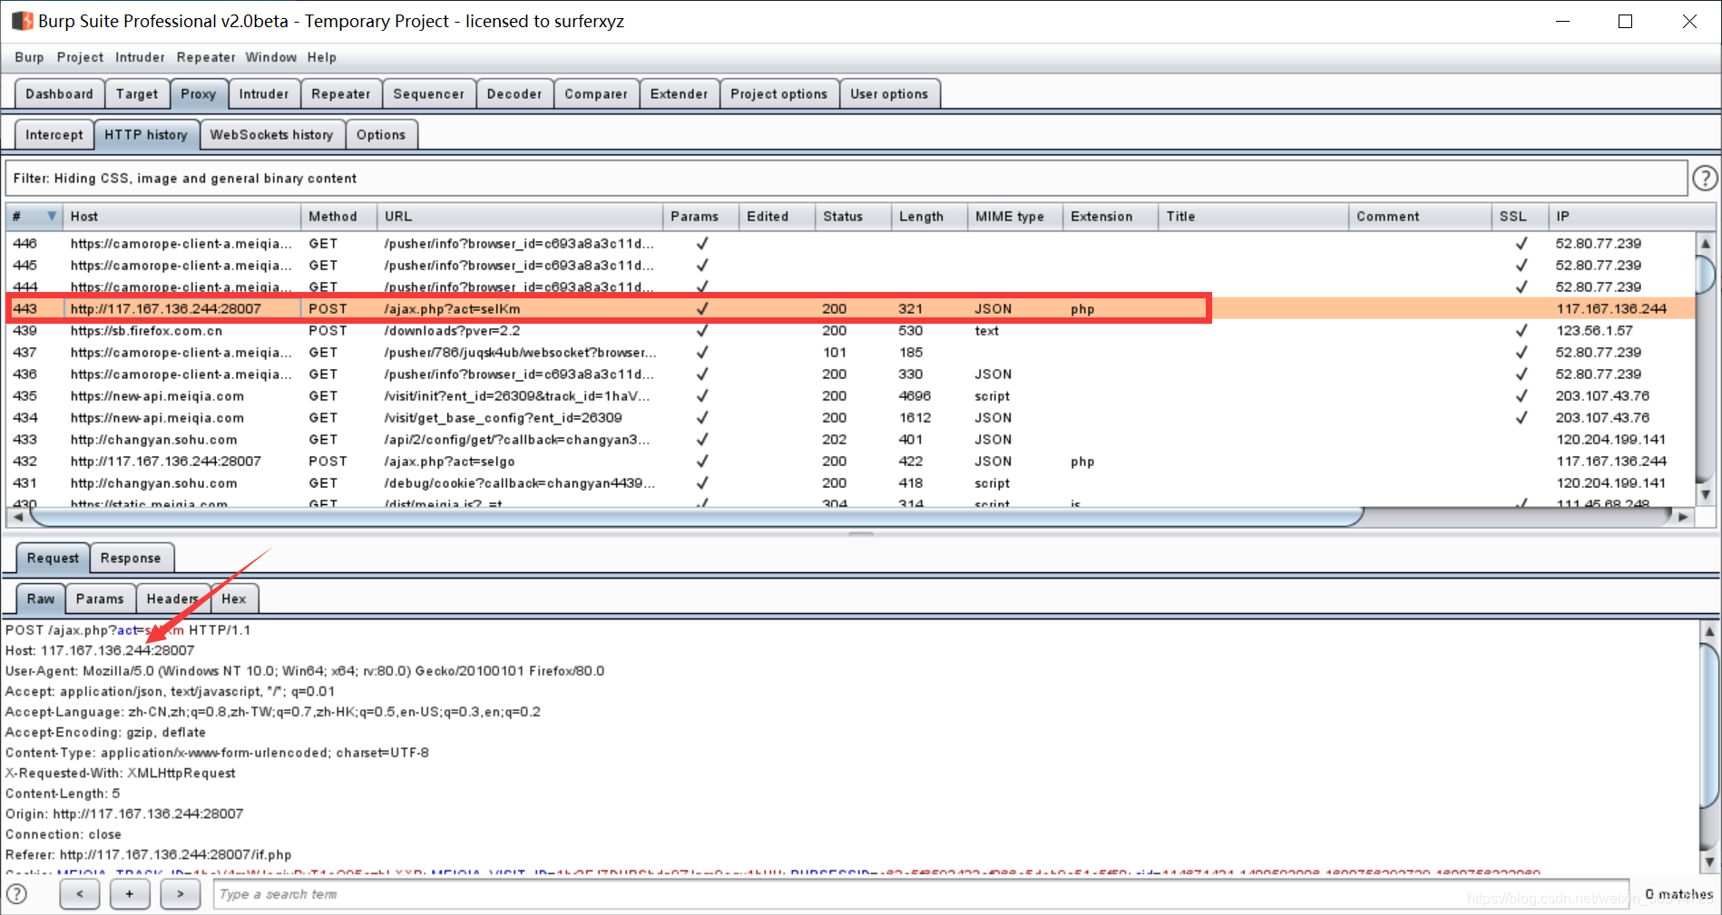
Task: Select history row 439 sb.firefox.com.cn
Action: click(x=850, y=330)
